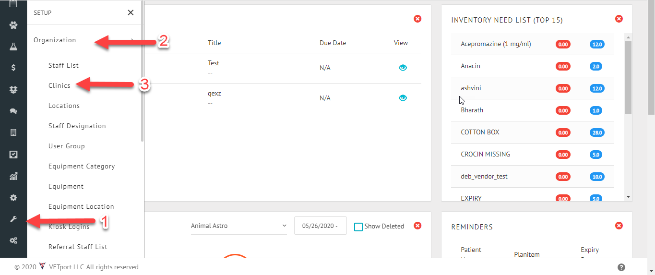Viewport: 655px width, 275px height.
Task: Click the page vertical scrollbar
Action: (x=651, y=58)
